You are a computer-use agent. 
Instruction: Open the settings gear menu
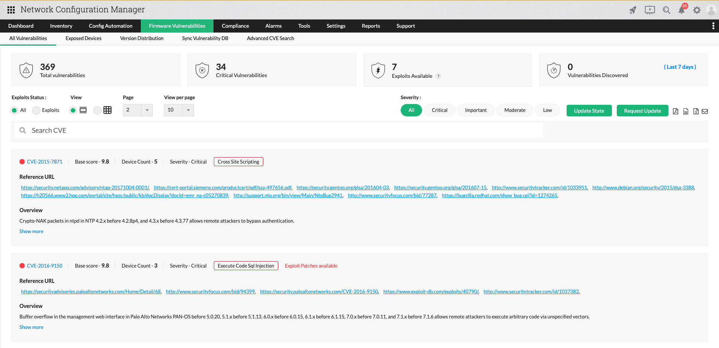[697, 10]
